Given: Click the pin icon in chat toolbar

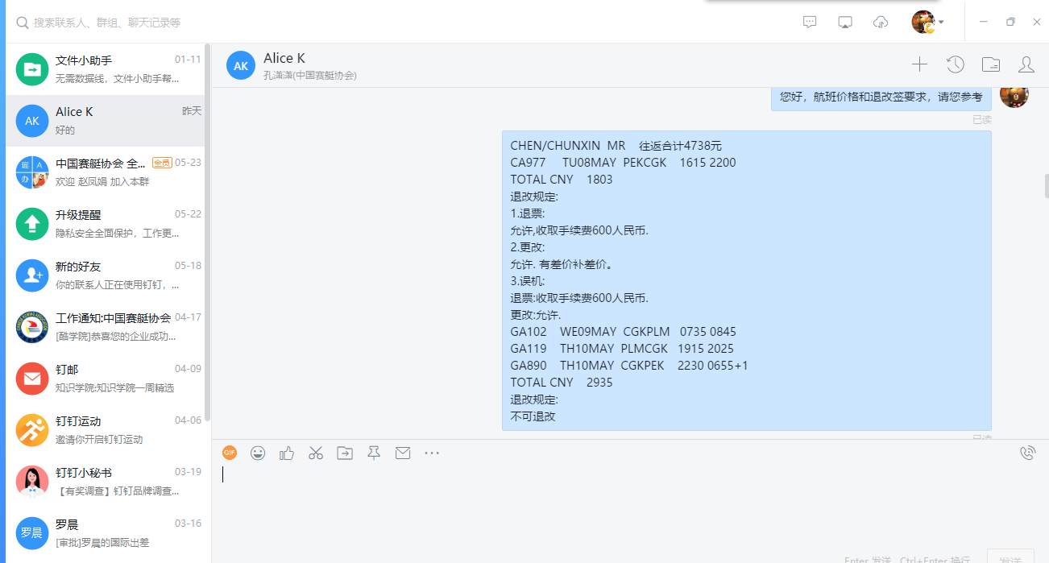Looking at the screenshot, I should [x=374, y=453].
